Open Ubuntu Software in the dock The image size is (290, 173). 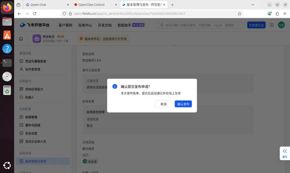[x=7, y=35]
